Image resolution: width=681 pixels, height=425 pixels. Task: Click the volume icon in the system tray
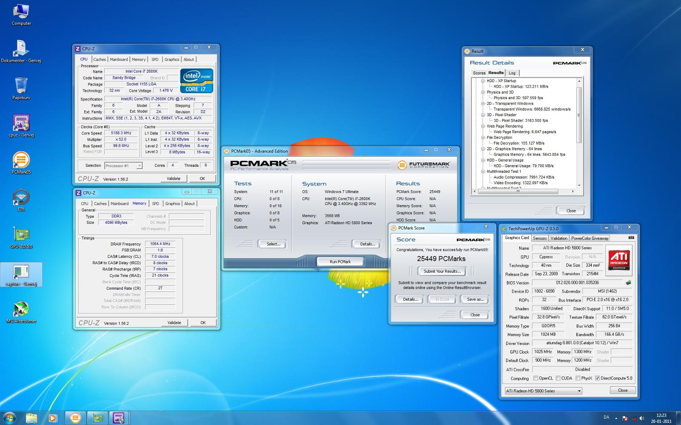click(643, 418)
